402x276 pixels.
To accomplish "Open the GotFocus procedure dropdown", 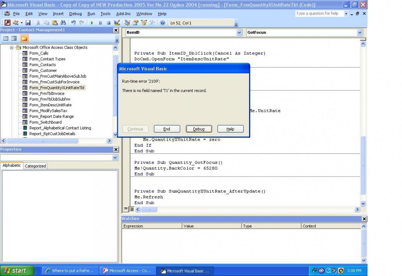I will click(x=360, y=32).
